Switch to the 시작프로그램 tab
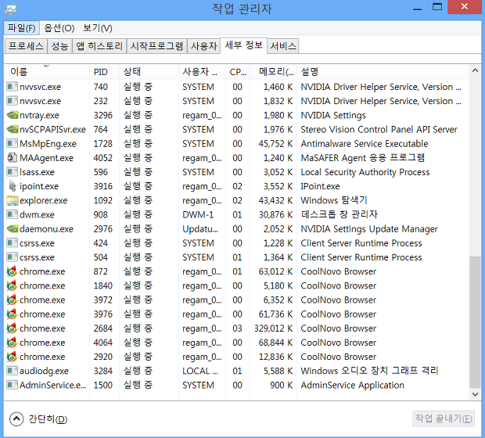 pyautogui.click(x=156, y=46)
